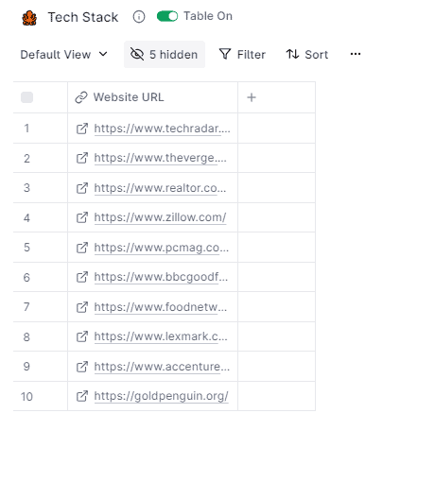Select row number 10

[26, 397]
